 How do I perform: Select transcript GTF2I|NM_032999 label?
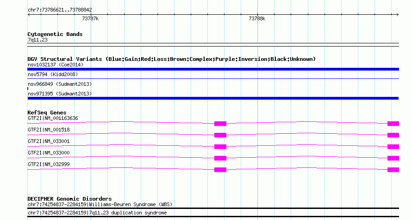49,165
